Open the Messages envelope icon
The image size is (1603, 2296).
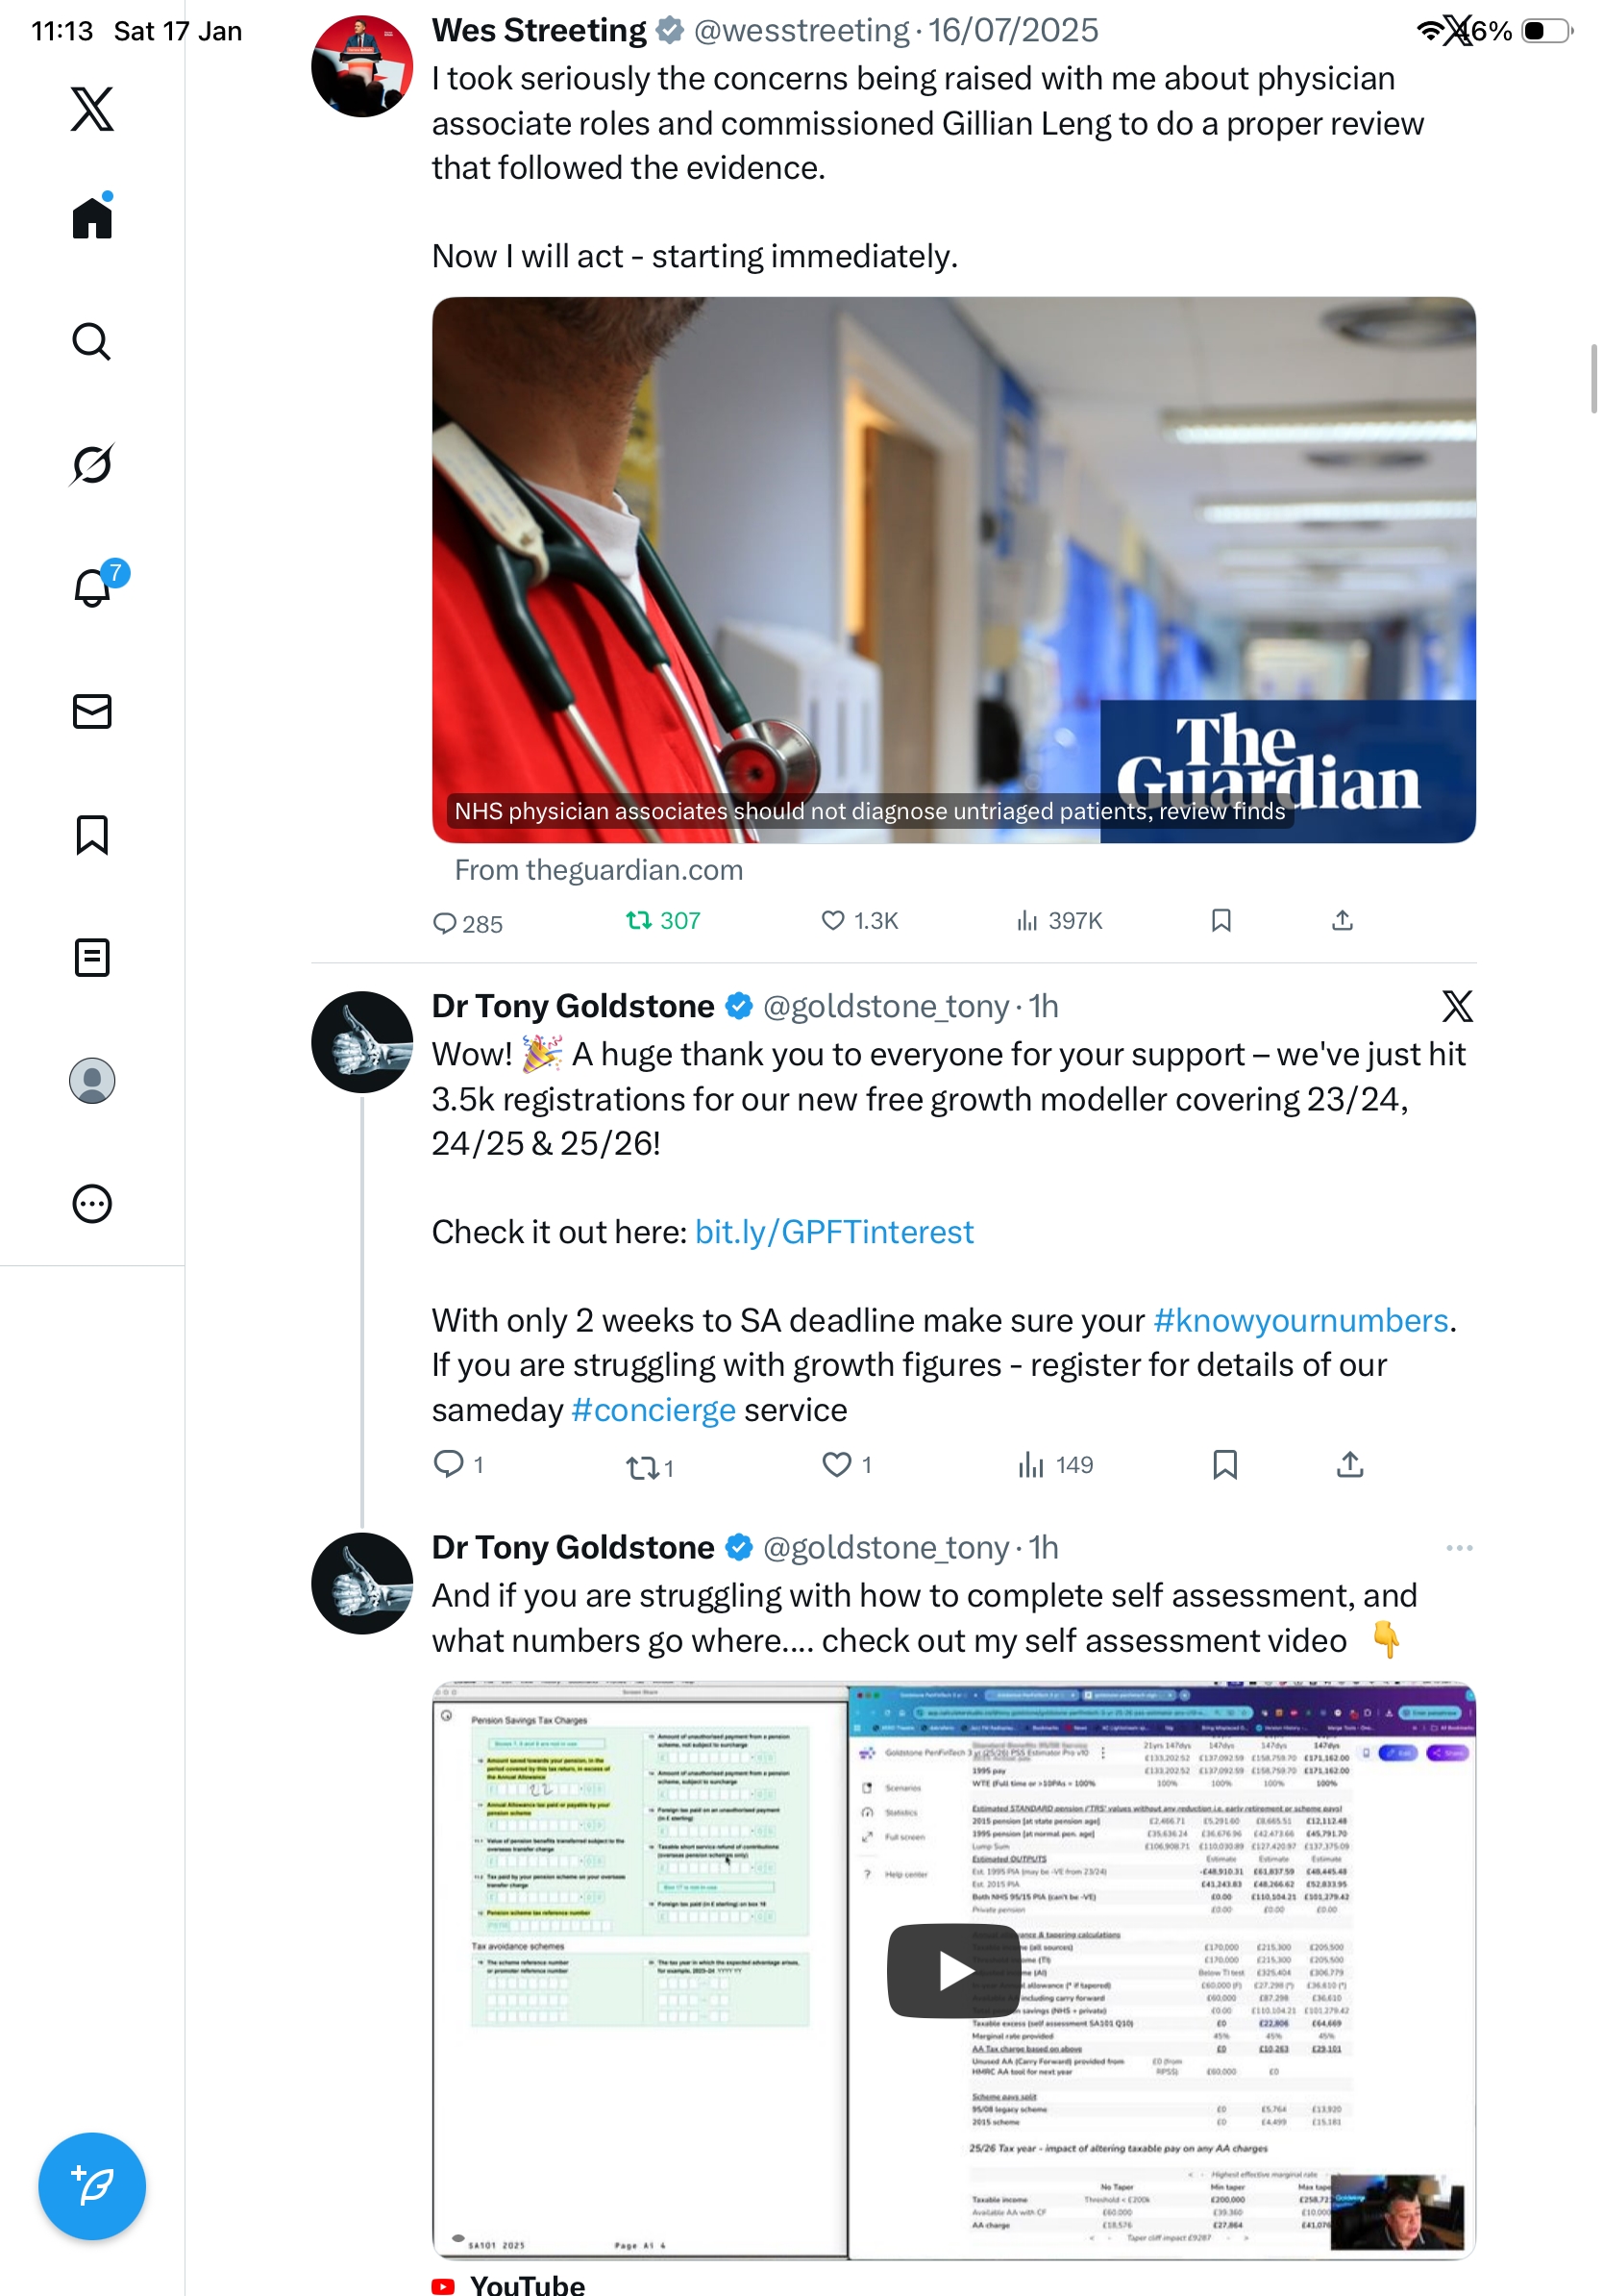point(92,711)
